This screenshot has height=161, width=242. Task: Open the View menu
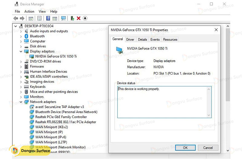pos(42,11)
